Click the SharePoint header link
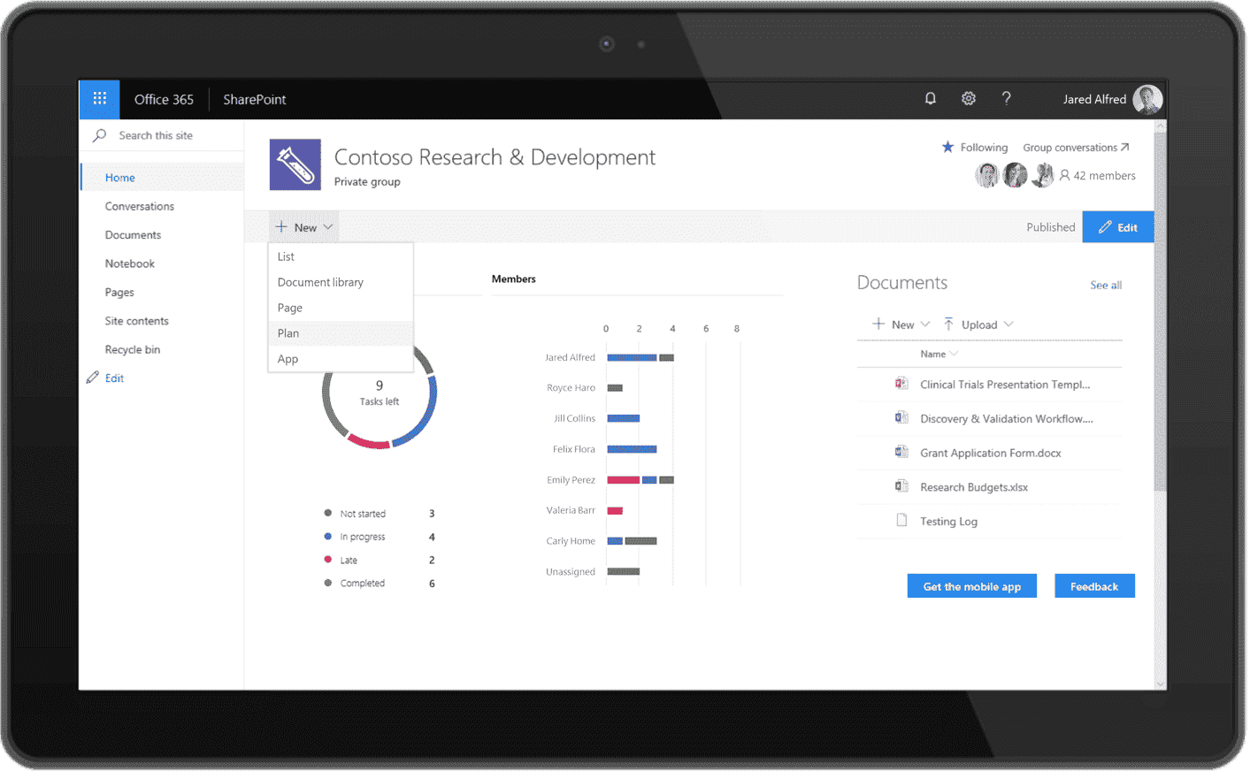1250x771 pixels. (255, 99)
